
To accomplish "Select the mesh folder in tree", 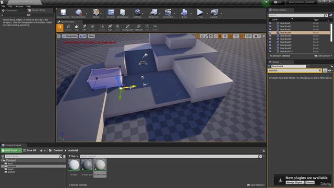I will point(10,169).
